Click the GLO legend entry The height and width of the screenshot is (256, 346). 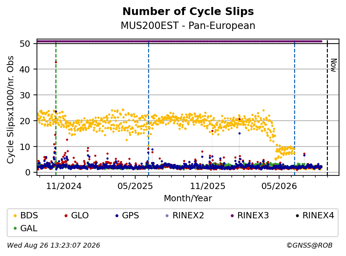pyautogui.click(x=76, y=215)
